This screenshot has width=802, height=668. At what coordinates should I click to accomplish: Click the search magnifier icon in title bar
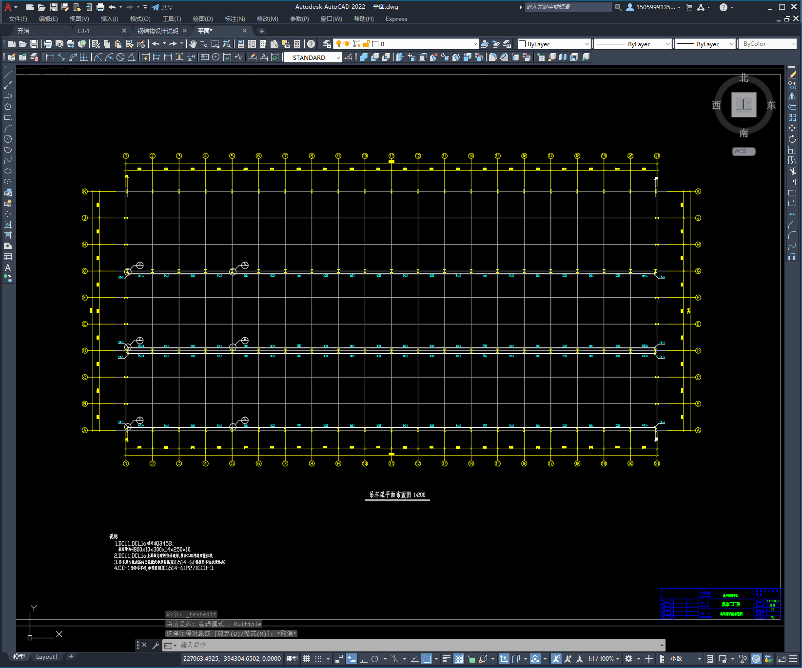618,7
